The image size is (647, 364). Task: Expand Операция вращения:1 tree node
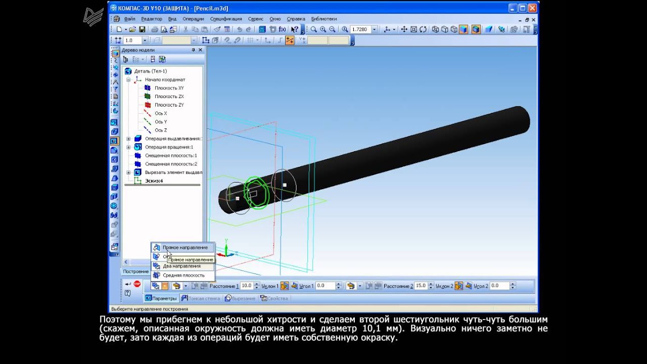point(128,147)
